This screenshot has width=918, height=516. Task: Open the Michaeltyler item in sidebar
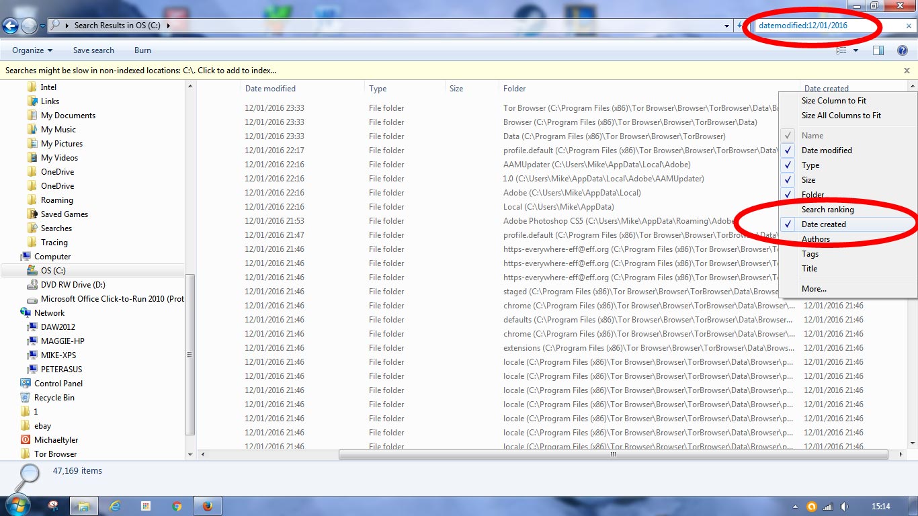point(49,440)
